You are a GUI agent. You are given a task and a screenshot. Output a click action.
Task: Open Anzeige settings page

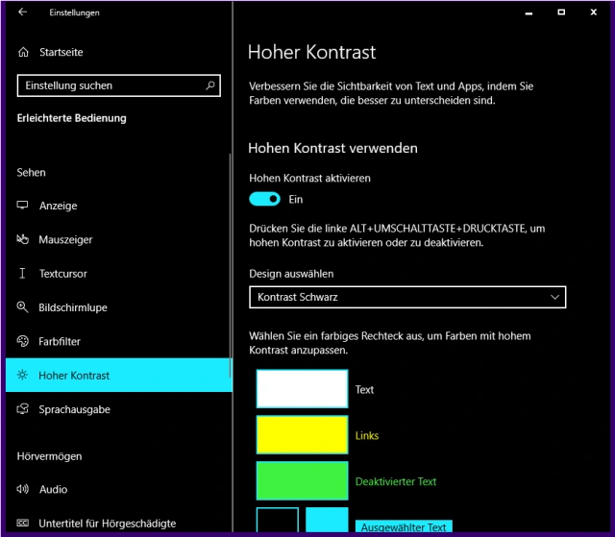(x=119, y=206)
